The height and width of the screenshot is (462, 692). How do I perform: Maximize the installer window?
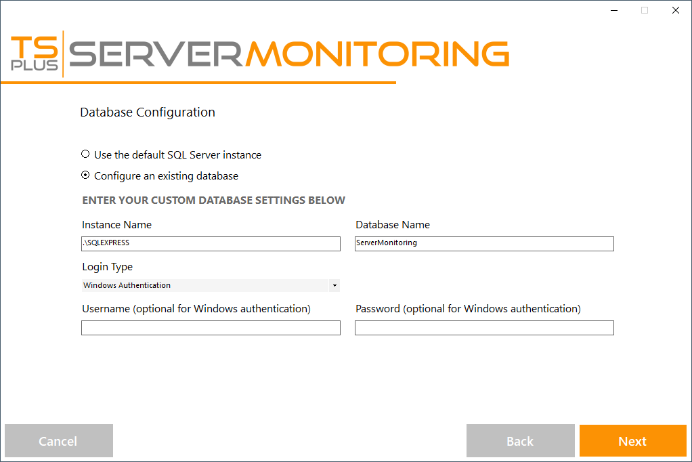pos(645,10)
